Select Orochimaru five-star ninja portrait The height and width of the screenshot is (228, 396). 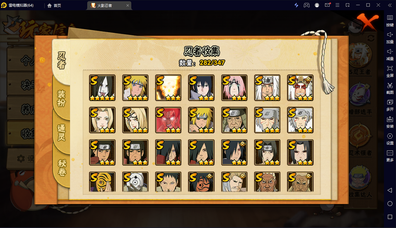point(102,88)
